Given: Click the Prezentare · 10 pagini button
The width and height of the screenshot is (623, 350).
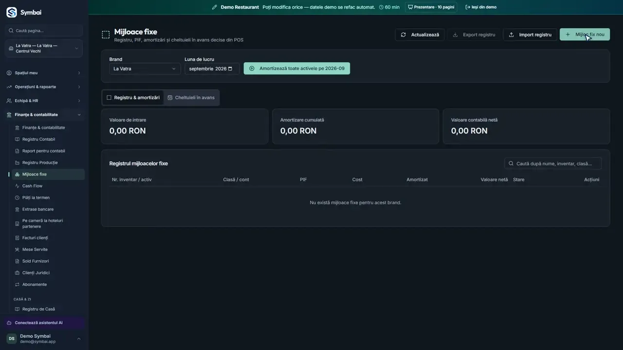Looking at the screenshot, I should pos(431,7).
